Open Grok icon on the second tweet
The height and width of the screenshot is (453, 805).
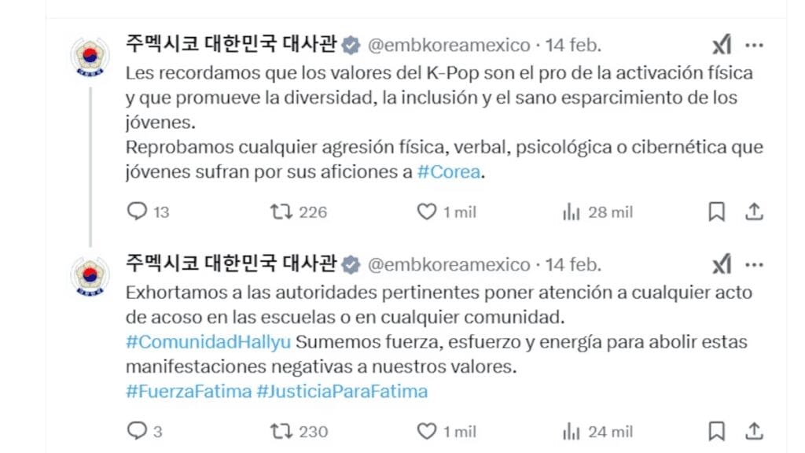point(721,264)
